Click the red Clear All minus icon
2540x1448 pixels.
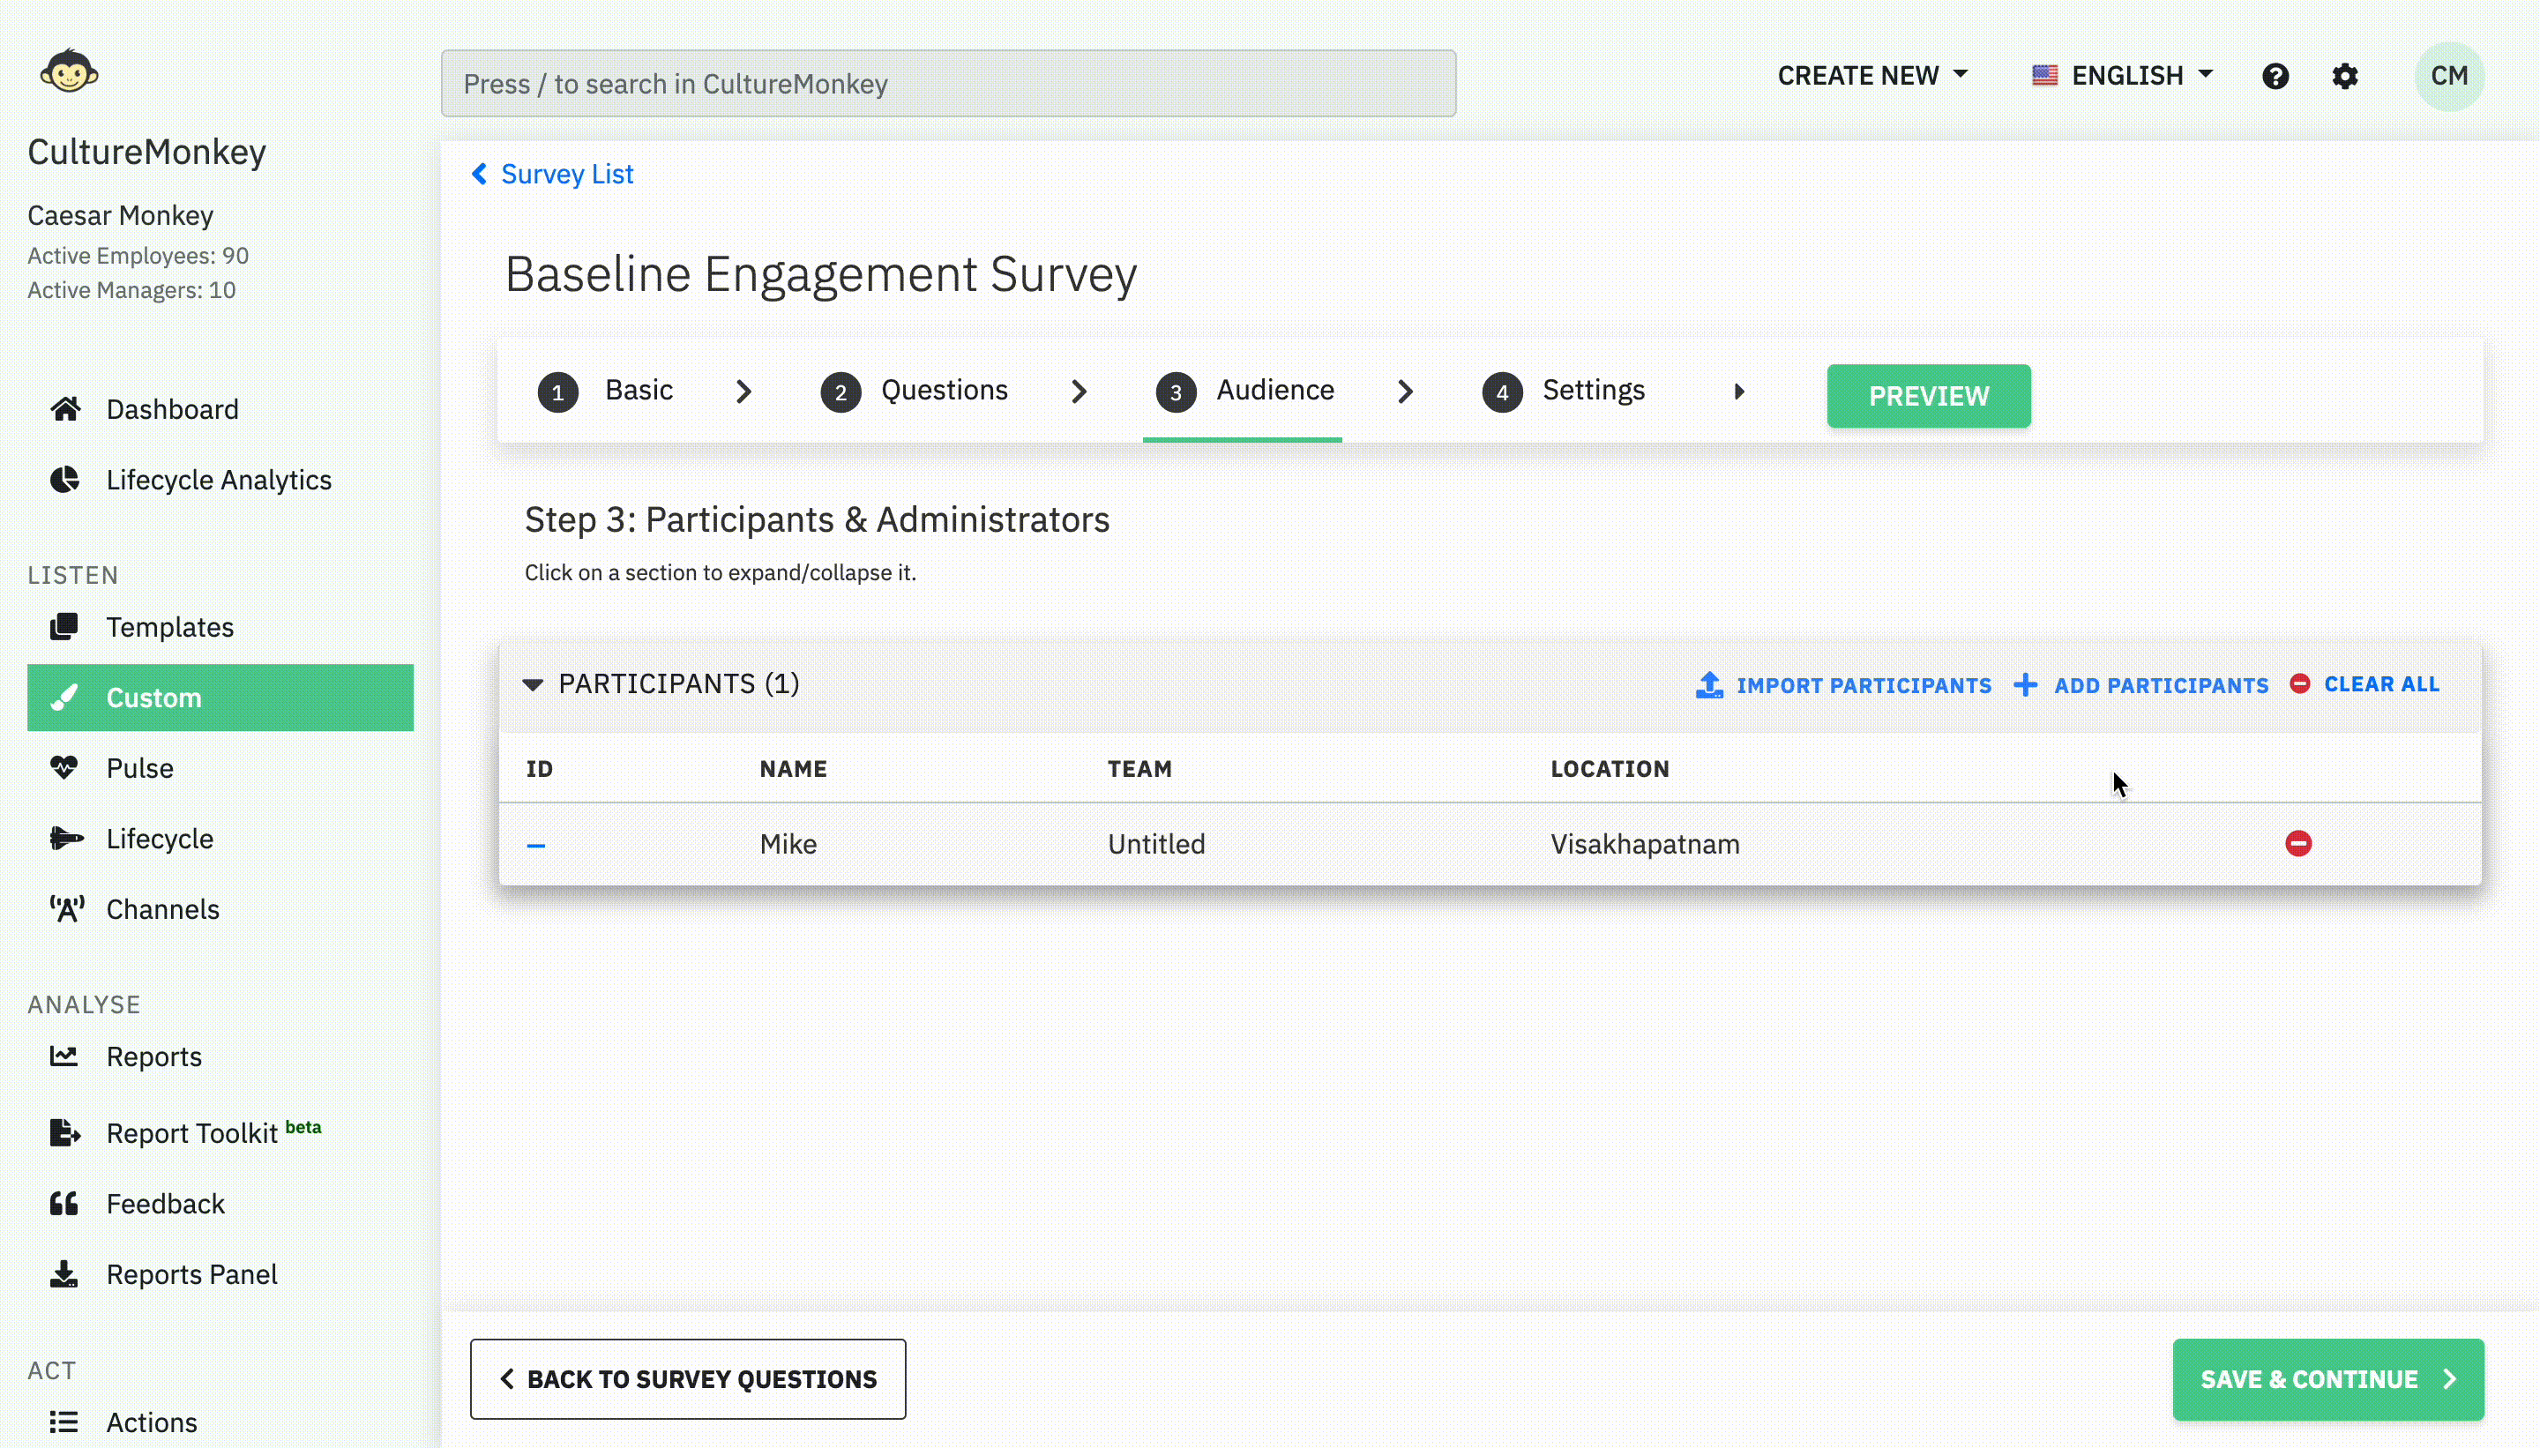click(x=2299, y=683)
